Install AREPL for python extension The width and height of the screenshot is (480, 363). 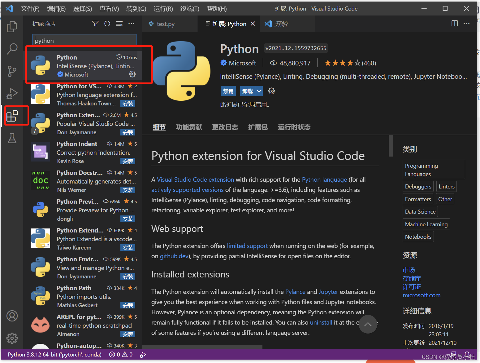click(128, 334)
